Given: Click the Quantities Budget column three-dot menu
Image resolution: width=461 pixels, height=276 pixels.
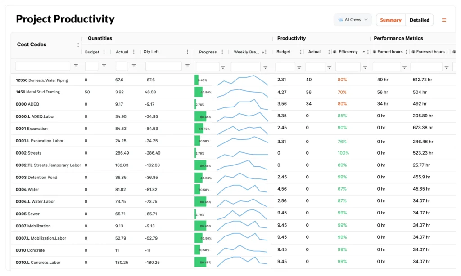Looking at the screenshot, I should click(x=104, y=52).
